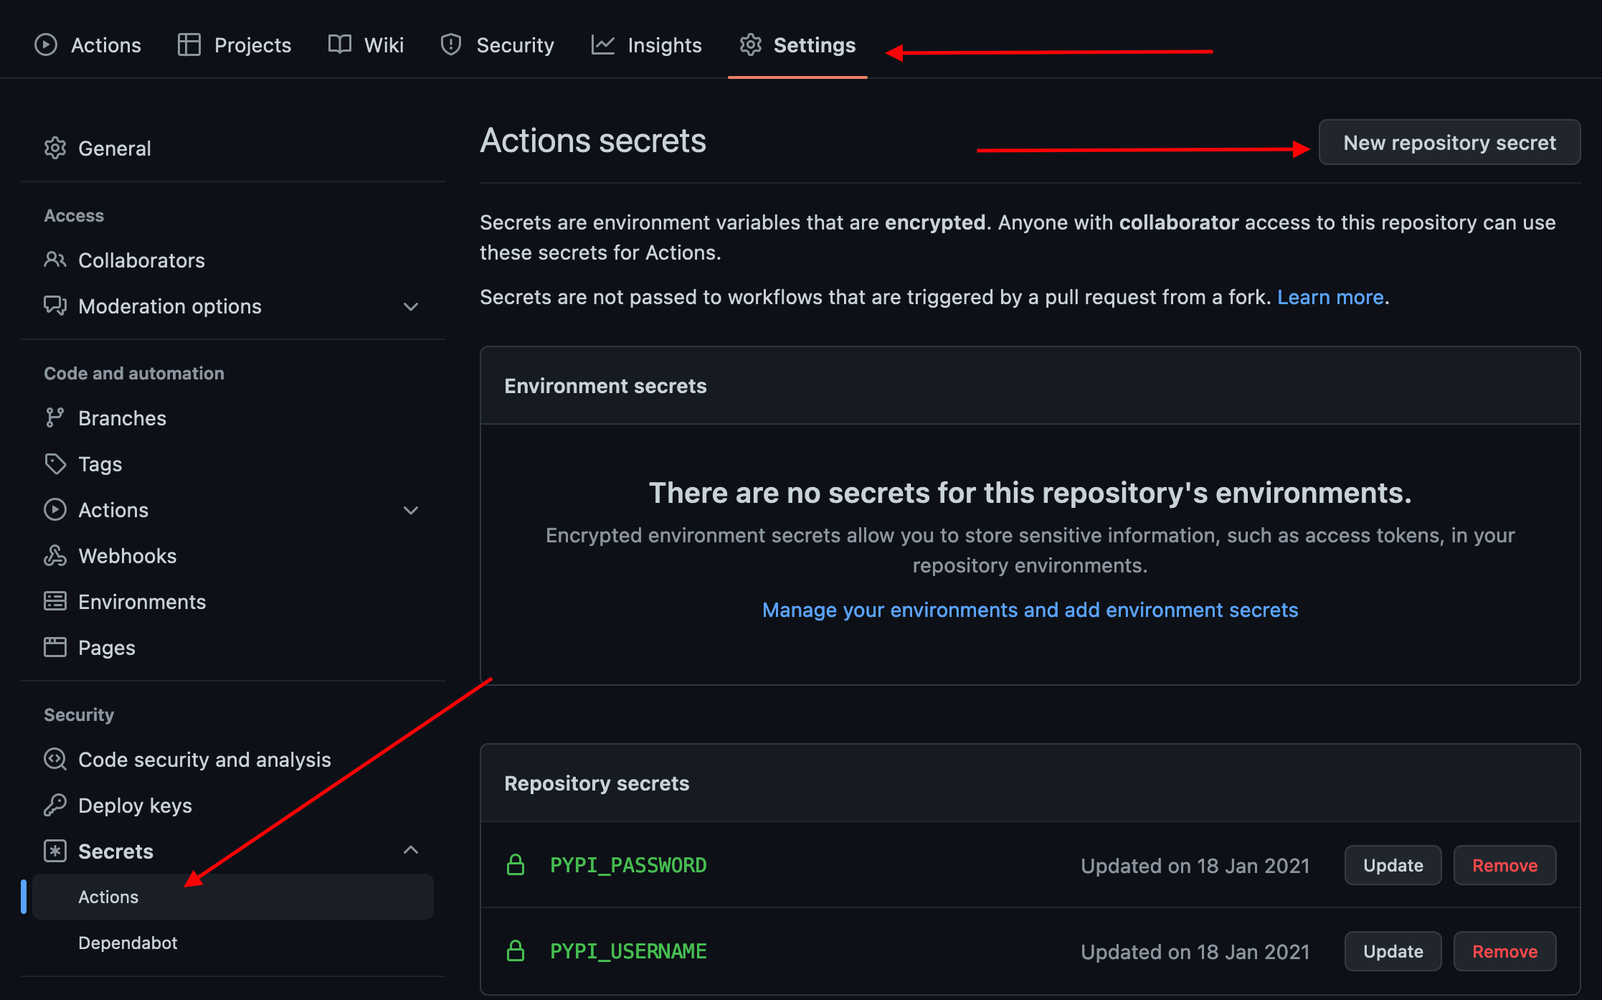Click the branch icon for Branches
The image size is (1602, 1000).
[53, 418]
